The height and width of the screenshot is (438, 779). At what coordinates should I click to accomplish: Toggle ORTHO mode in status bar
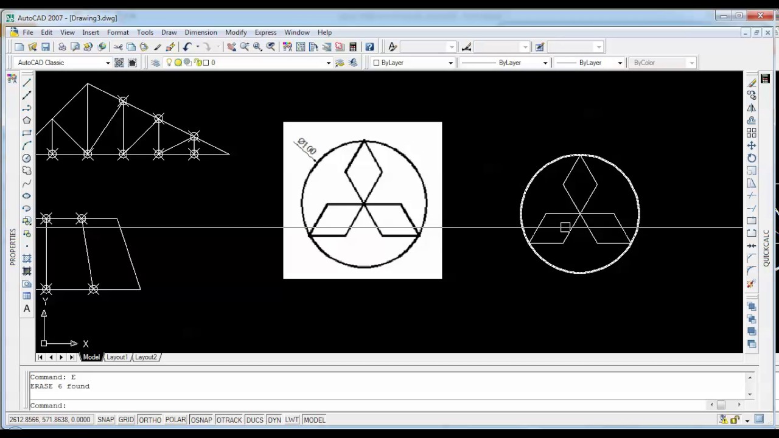(150, 420)
